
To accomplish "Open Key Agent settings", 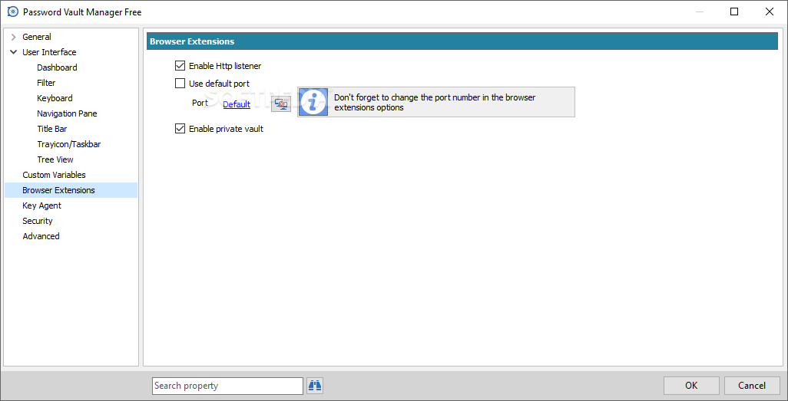I will (41, 205).
